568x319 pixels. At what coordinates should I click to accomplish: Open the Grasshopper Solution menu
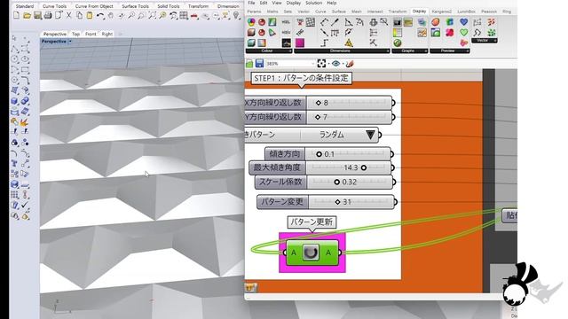313,3
